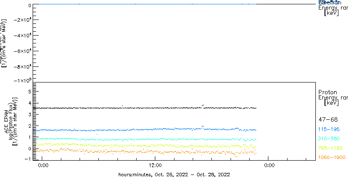Click the 795-1193 yellow-green legend label
Image resolution: width=348 pixels, height=178 pixels.
[331, 148]
